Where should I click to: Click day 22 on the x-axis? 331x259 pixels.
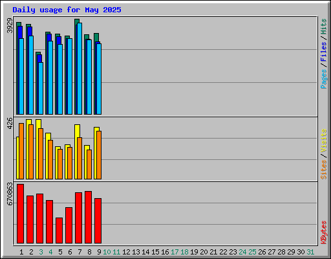tap(223, 252)
